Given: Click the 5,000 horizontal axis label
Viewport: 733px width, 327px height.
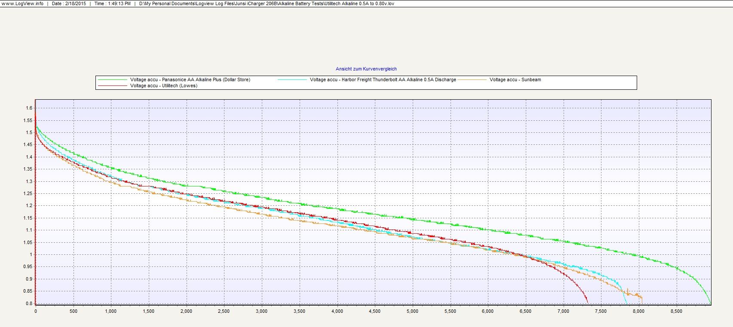Looking at the screenshot, I should 412,311.
